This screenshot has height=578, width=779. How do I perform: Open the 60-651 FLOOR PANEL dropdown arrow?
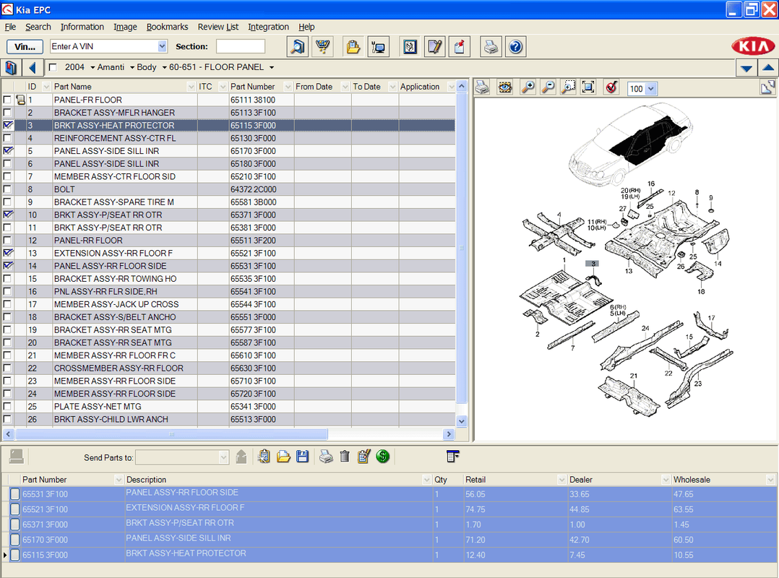click(x=272, y=67)
